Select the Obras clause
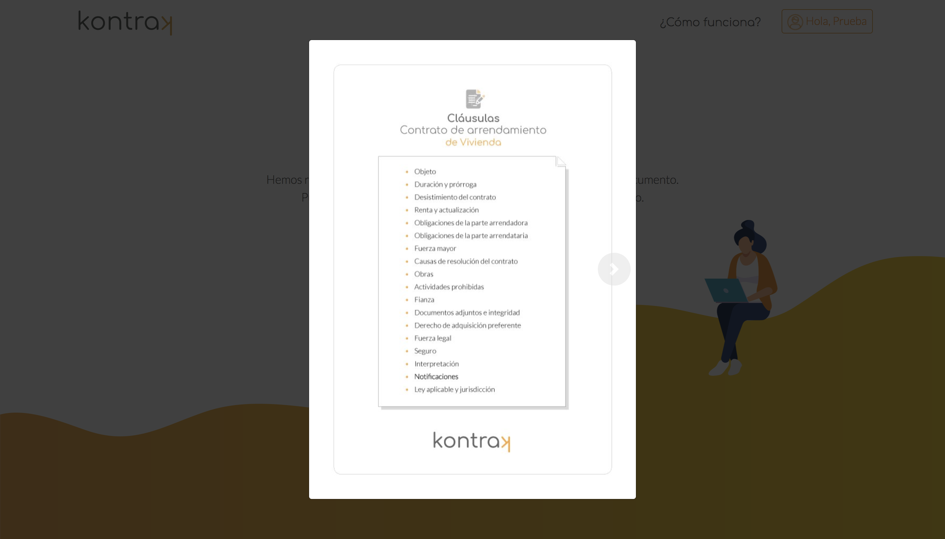This screenshot has height=539, width=945. point(423,274)
